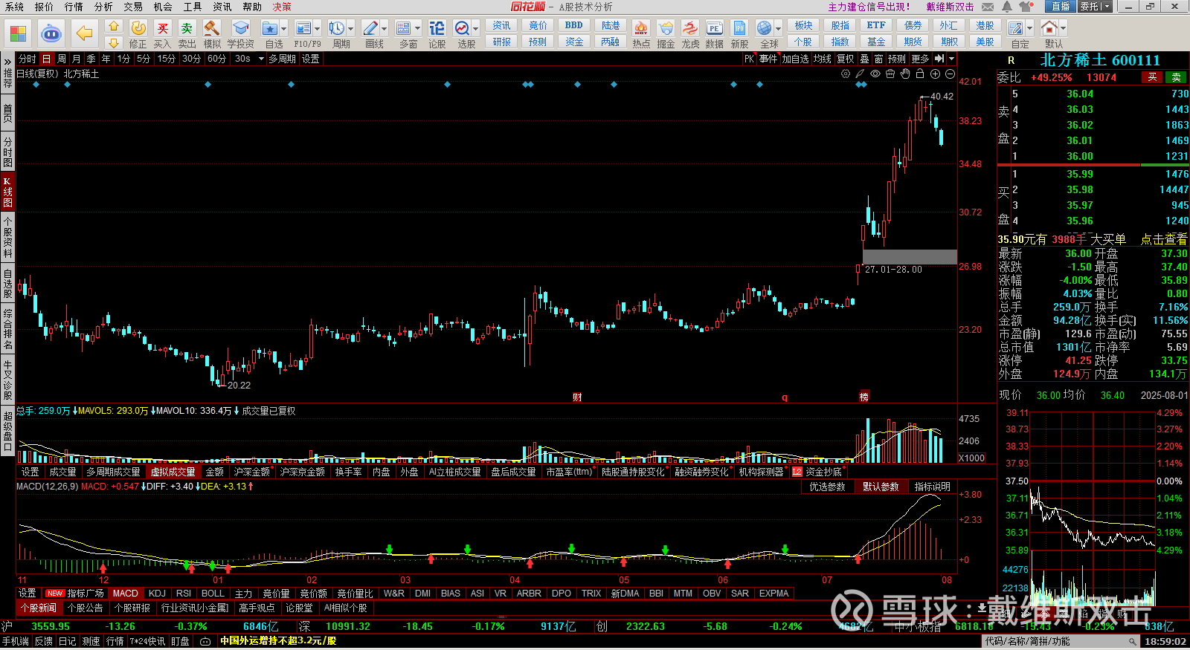
Task: Open the ETF sector button
Action: (x=876, y=25)
